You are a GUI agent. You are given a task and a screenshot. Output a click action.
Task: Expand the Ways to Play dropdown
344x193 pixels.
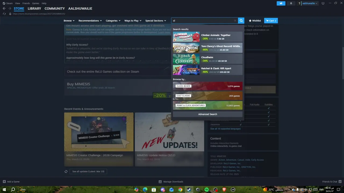coord(133,21)
